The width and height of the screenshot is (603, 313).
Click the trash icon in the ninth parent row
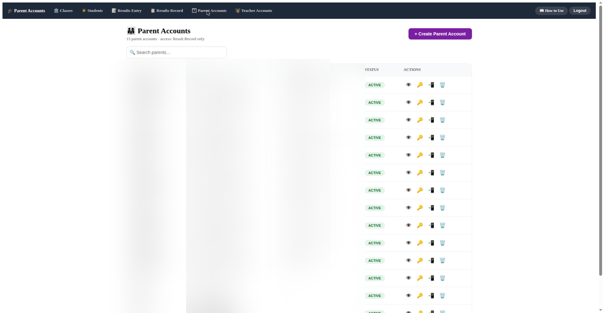442,225
